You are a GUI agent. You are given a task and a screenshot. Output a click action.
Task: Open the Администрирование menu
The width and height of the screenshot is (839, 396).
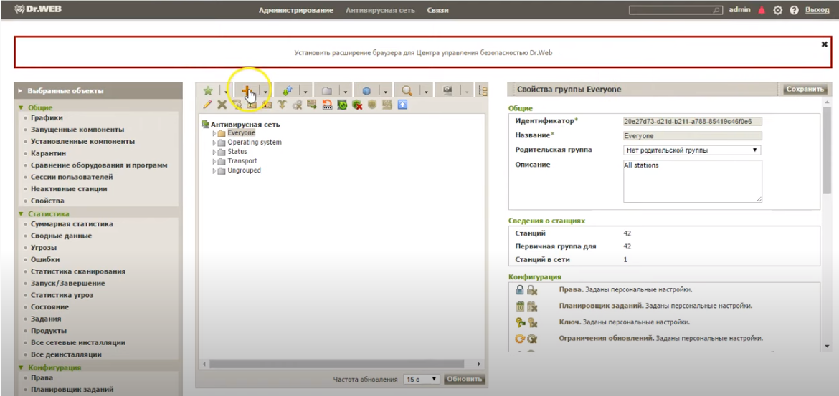coord(296,10)
